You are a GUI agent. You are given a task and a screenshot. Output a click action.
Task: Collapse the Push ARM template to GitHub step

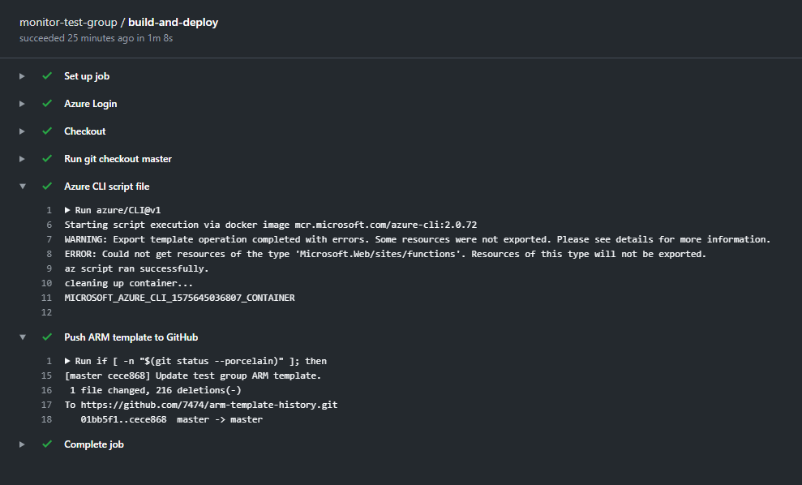pos(23,337)
